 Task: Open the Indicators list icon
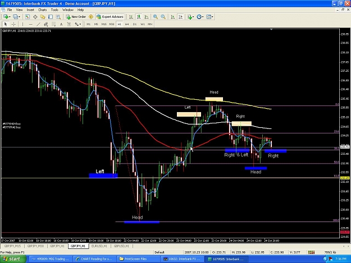(x=190, y=17)
